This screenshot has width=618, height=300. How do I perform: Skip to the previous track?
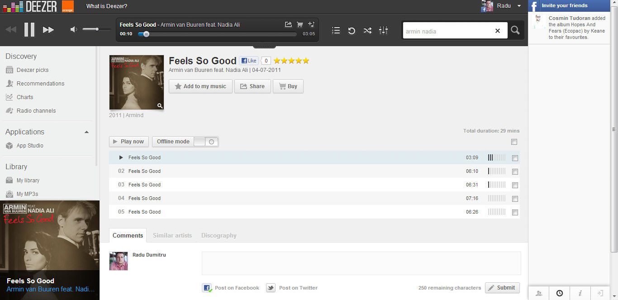[11, 30]
